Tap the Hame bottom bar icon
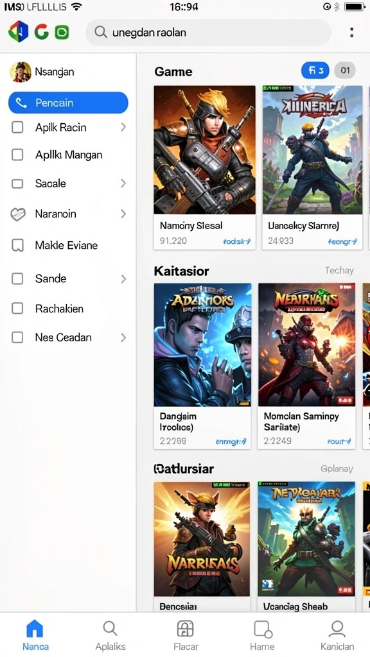The image size is (370, 657). 263,629
